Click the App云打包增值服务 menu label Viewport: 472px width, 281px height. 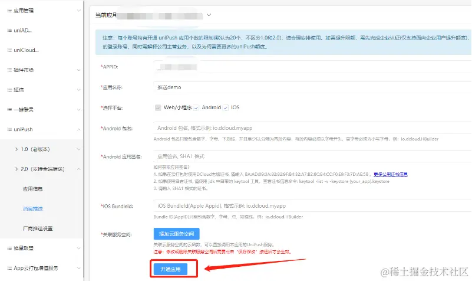click(x=36, y=268)
